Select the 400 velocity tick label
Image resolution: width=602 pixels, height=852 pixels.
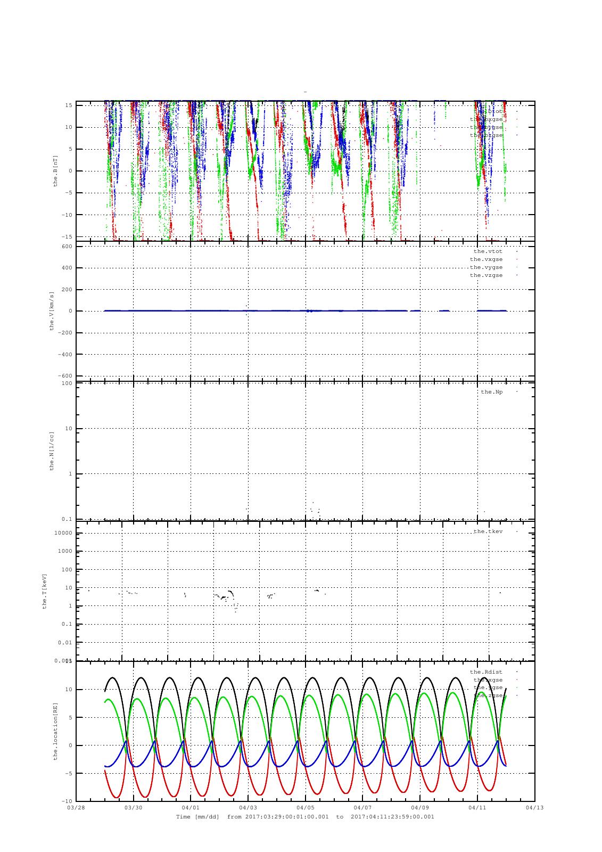coord(67,268)
